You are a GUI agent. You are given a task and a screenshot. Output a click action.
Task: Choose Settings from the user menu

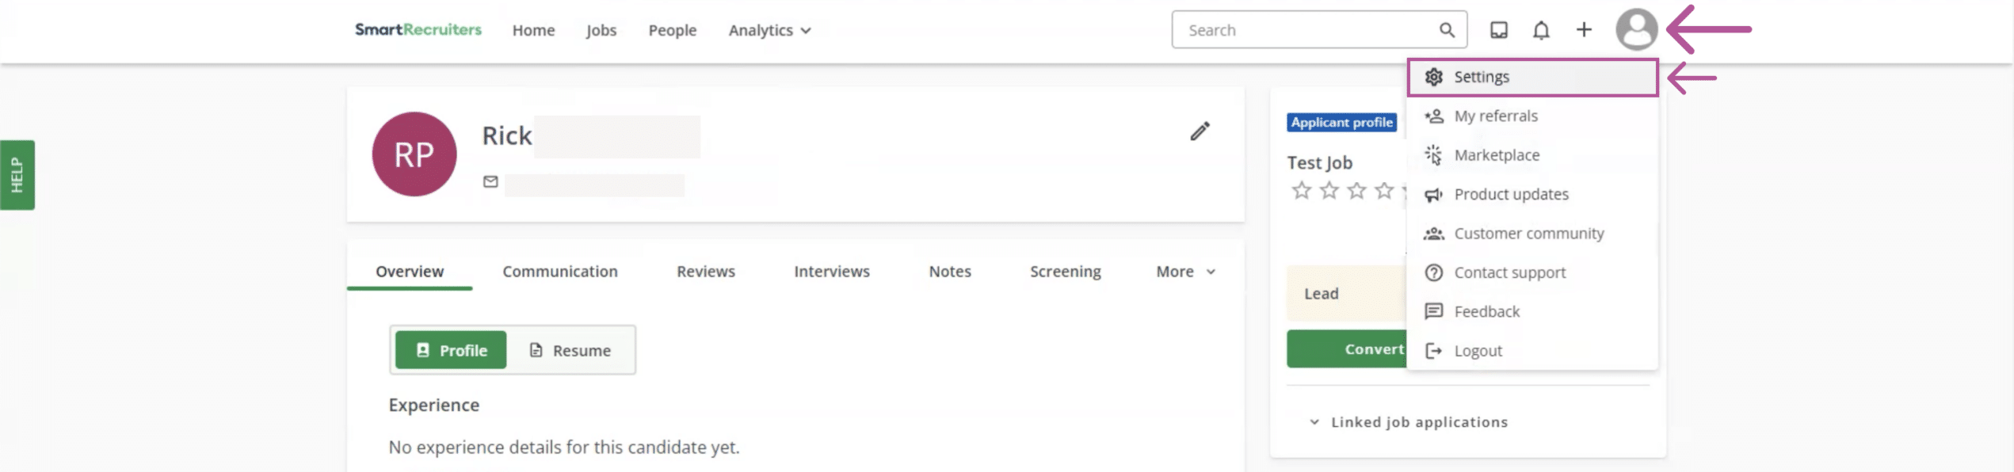[1481, 77]
